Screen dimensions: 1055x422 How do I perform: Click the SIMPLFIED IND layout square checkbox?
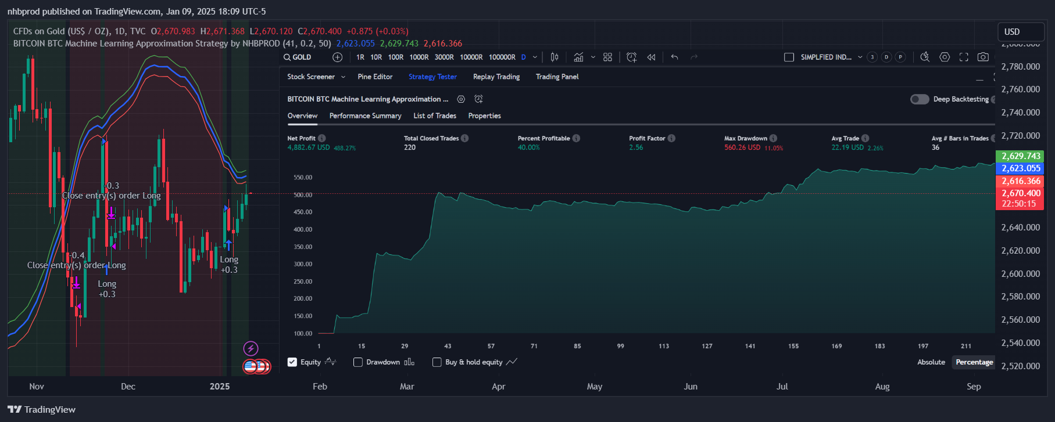pos(789,57)
